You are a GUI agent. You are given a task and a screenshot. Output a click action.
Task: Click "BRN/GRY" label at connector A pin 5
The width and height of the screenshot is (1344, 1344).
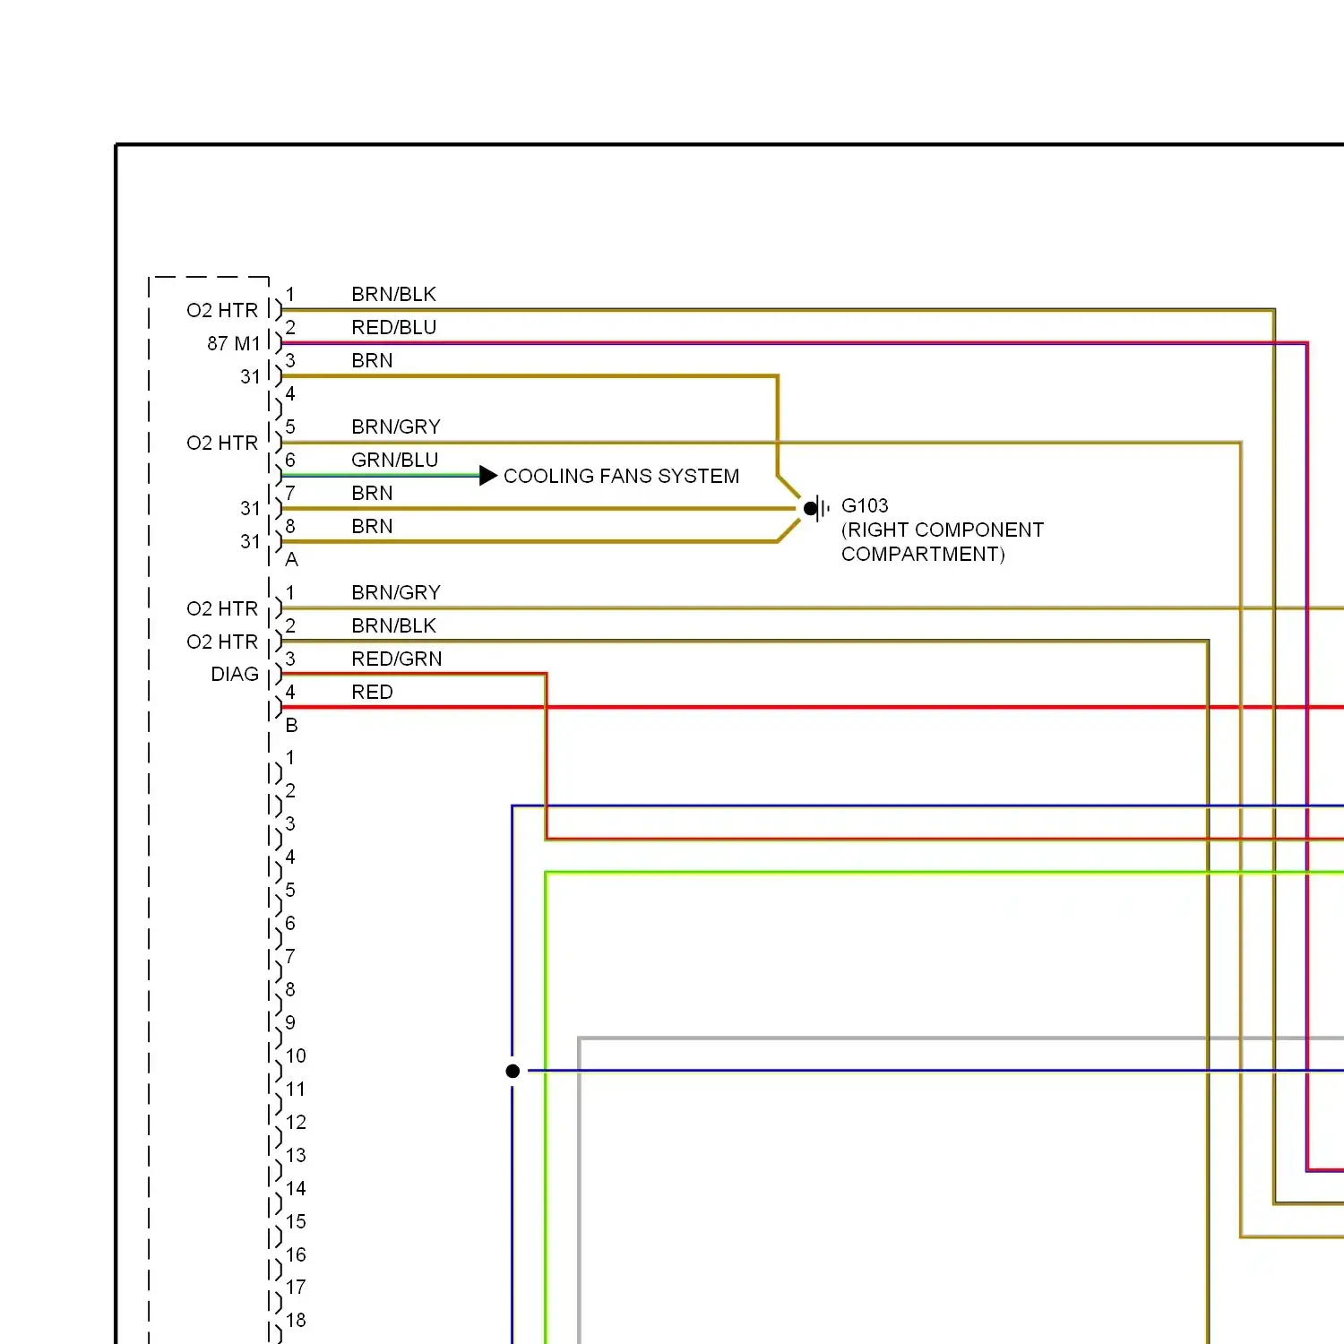(x=396, y=426)
